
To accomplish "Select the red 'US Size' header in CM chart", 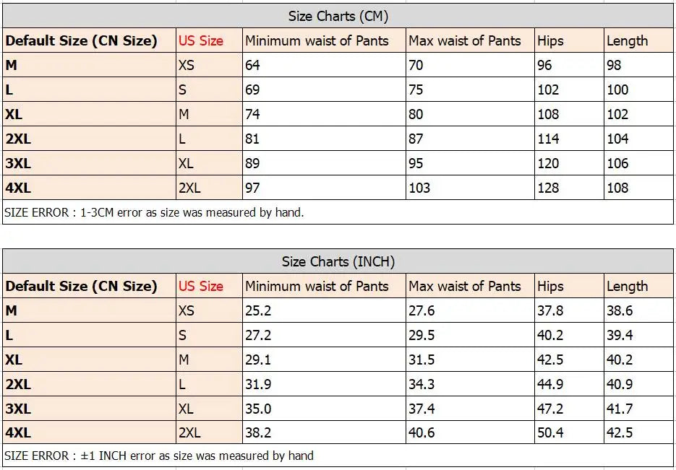I will tap(201, 40).
